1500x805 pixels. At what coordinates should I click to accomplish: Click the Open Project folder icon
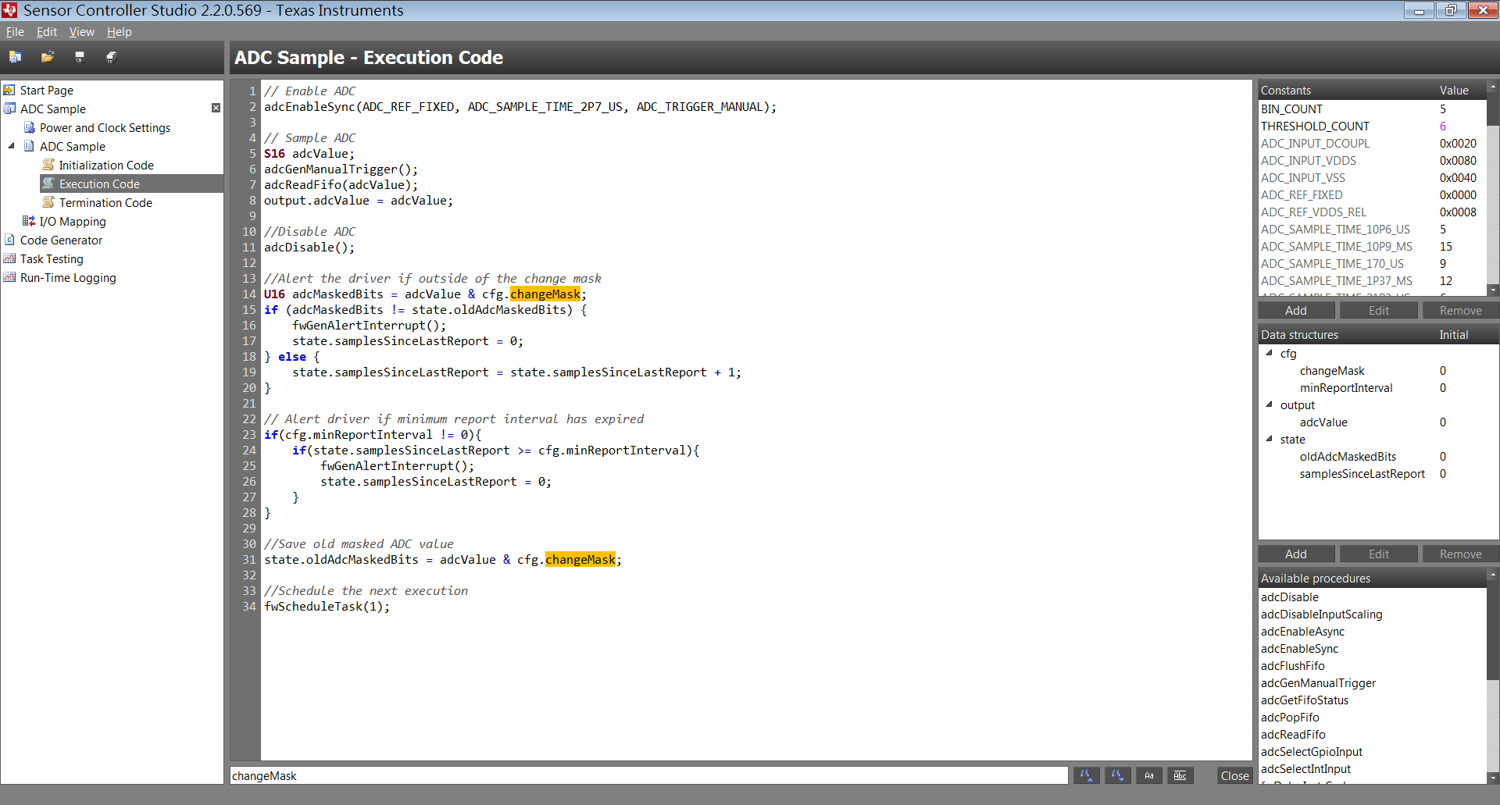[48, 57]
